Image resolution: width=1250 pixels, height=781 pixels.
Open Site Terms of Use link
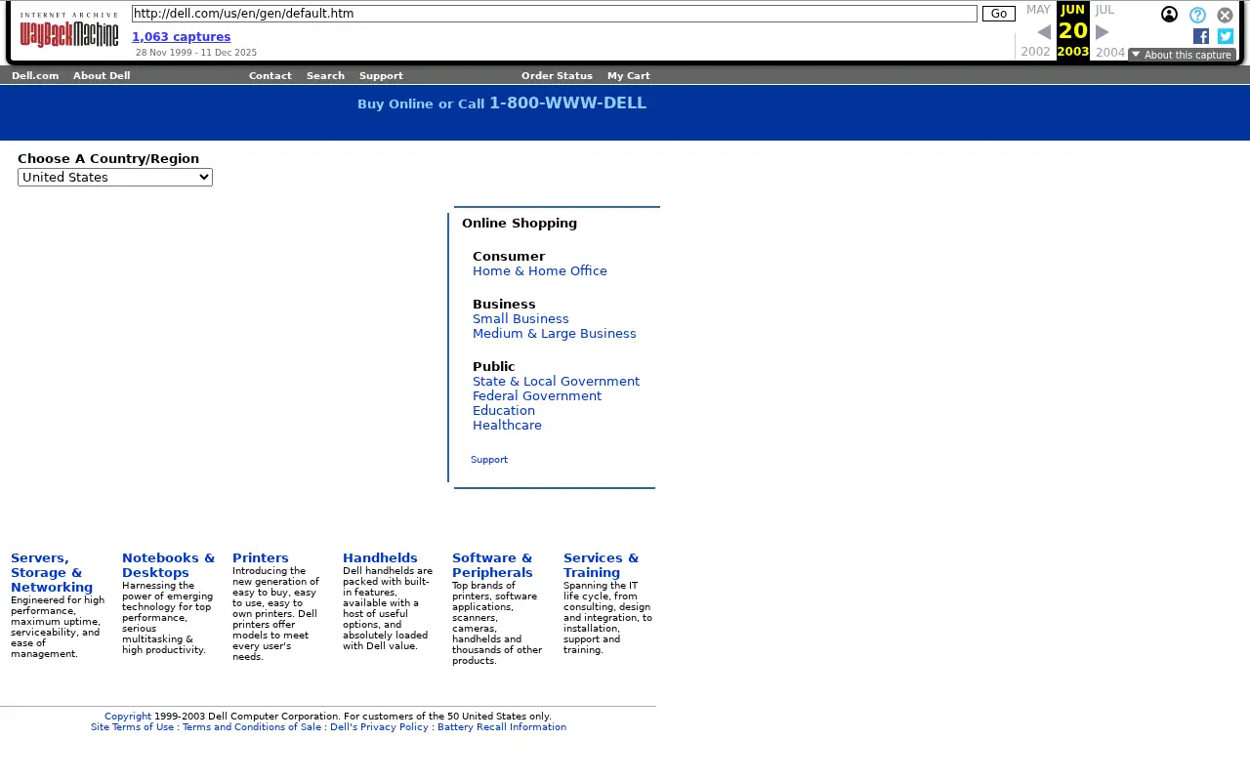point(132,727)
